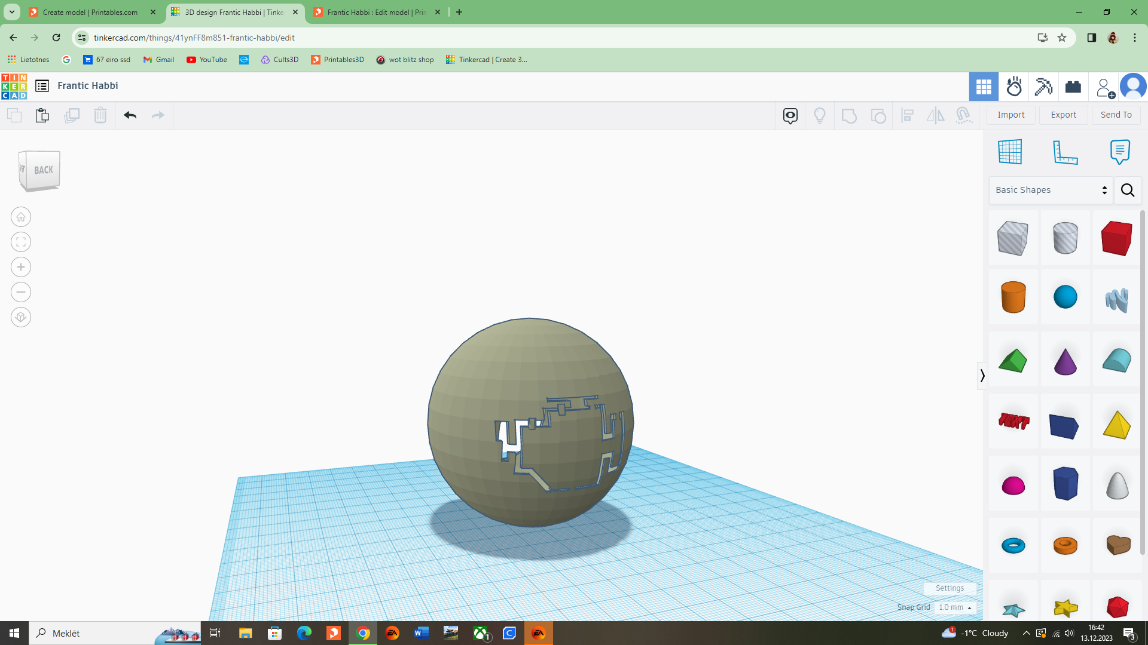Screen dimensions: 1148x645
Task: Select the red Box shape
Action: (1116, 238)
